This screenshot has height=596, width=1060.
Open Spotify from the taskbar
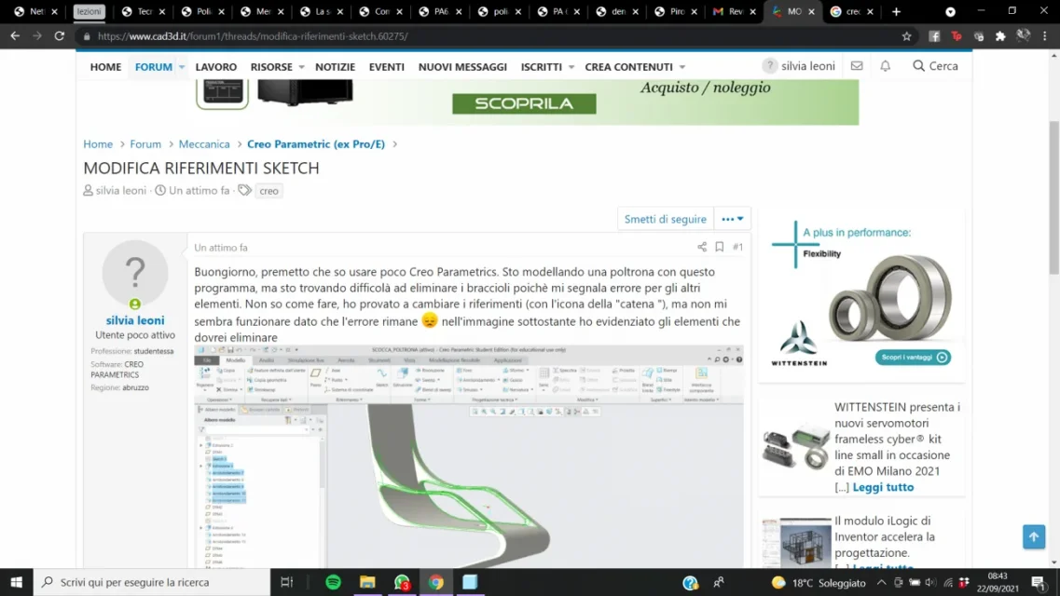(333, 582)
